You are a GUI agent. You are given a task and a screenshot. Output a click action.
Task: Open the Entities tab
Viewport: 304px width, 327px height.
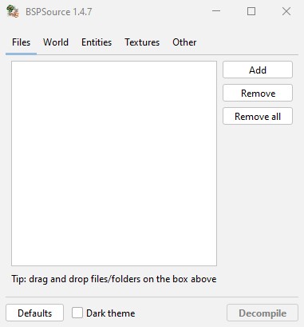coord(97,42)
